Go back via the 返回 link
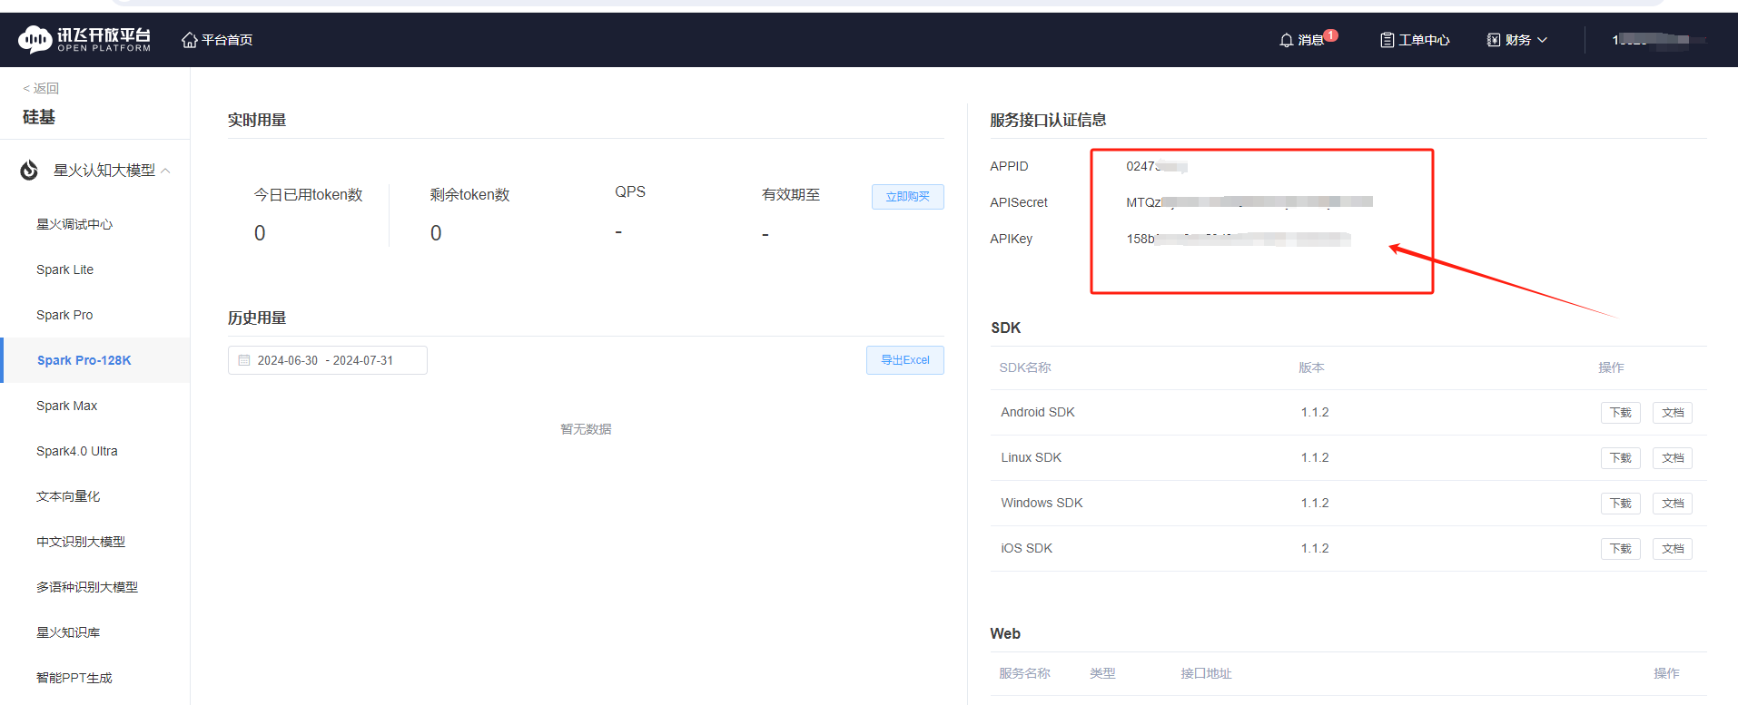The image size is (1738, 705). [x=41, y=88]
